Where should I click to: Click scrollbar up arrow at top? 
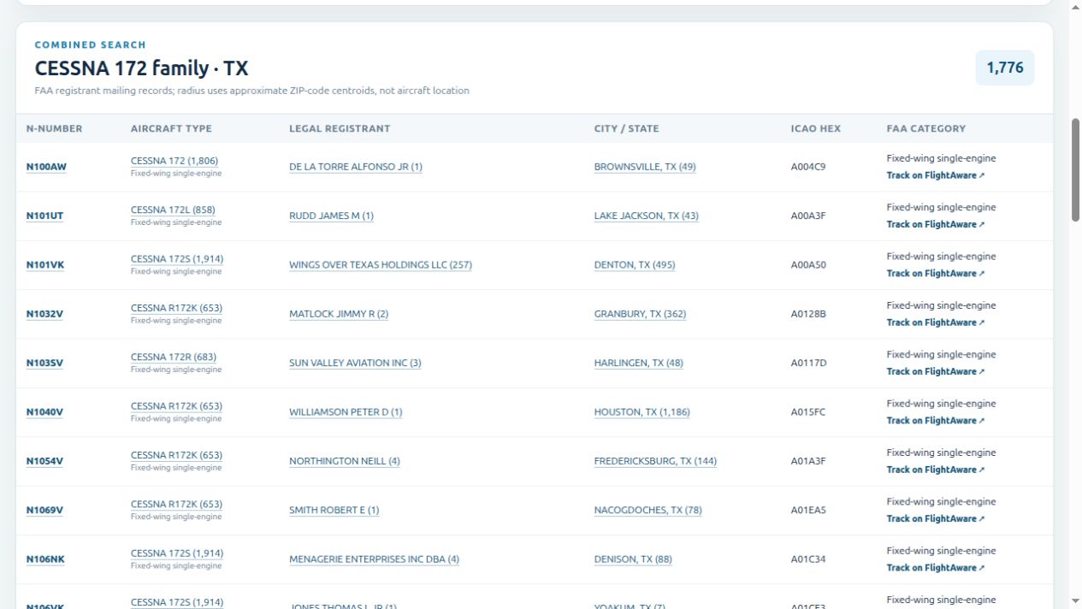[1075, 6]
